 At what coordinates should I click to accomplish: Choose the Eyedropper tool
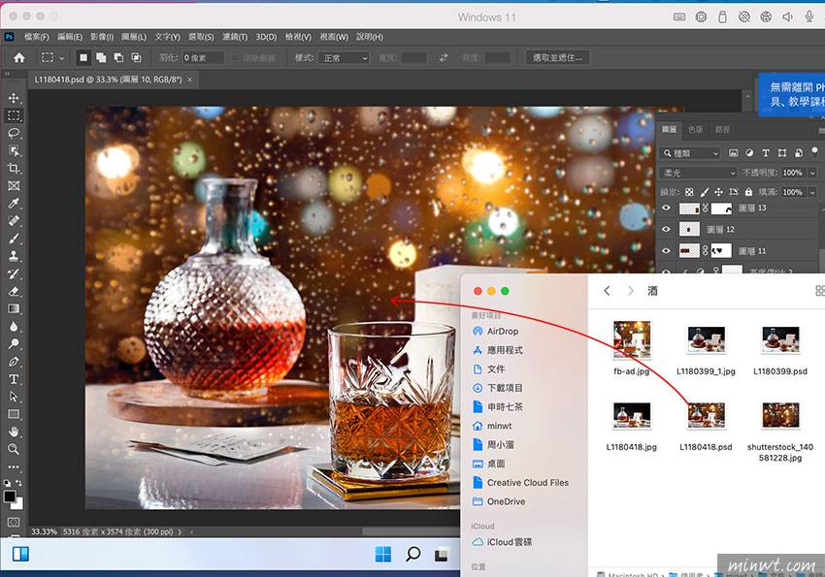point(14,203)
